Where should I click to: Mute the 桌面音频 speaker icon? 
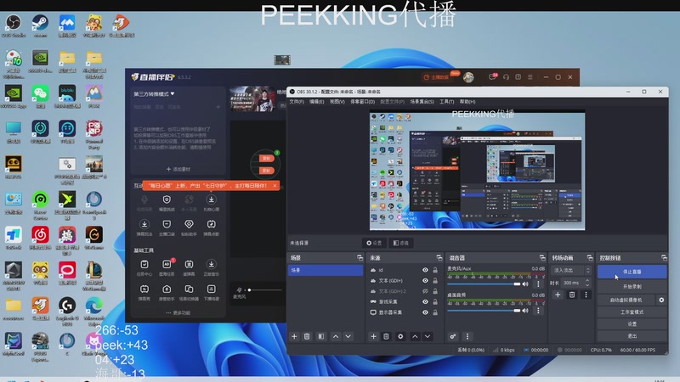click(x=525, y=311)
